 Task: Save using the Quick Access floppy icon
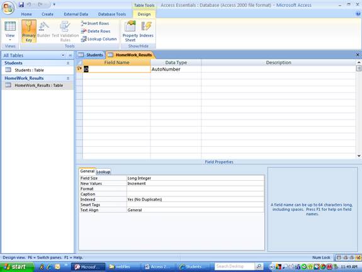21,4
